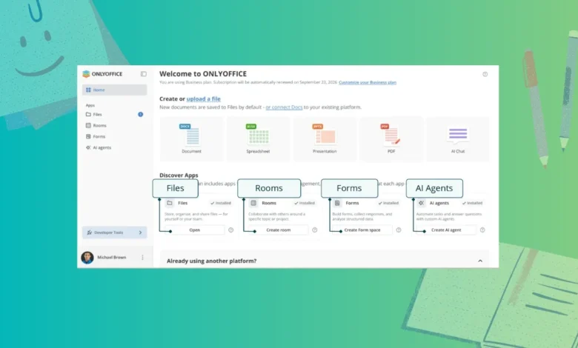This screenshot has width=578, height=348.
Task: Click the Rooms app icon in Discover Apps
Action: (x=253, y=203)
